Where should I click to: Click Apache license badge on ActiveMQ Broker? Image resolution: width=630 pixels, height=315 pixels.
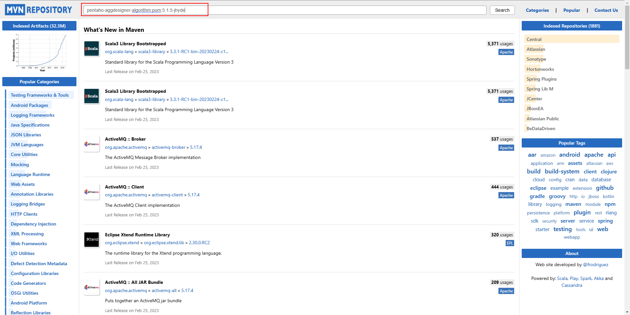(506, 148)
